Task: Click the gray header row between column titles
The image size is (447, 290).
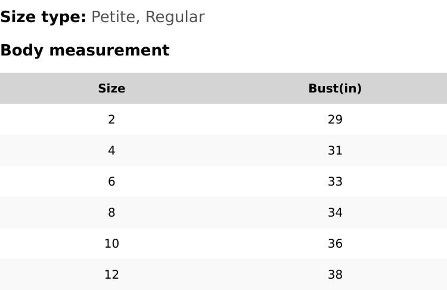Action: [x=223, y=89]
